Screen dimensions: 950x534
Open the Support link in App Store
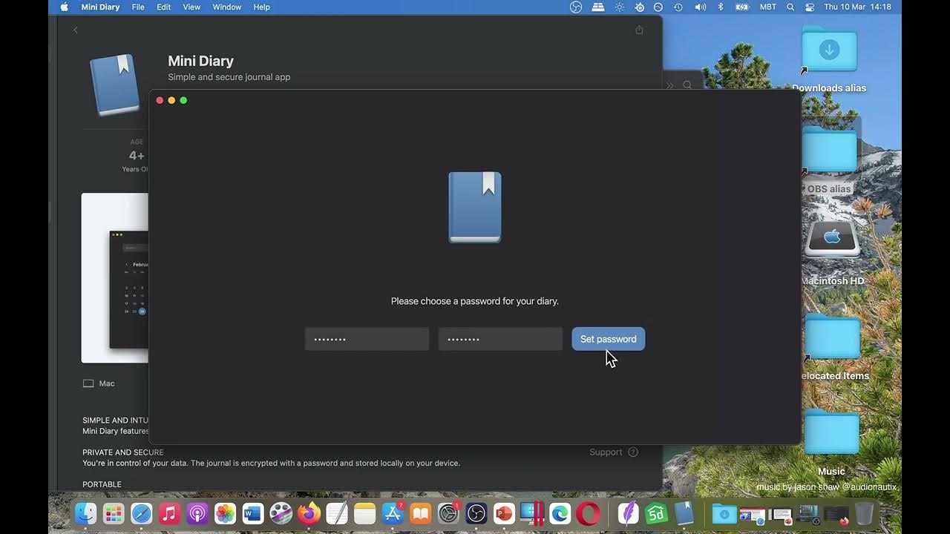614,452
